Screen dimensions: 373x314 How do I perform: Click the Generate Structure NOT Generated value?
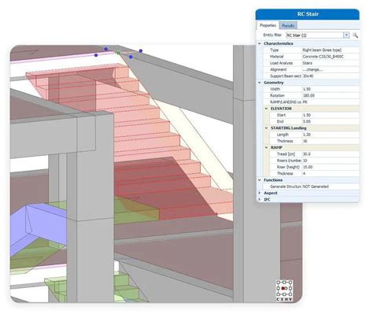point(331,187)
